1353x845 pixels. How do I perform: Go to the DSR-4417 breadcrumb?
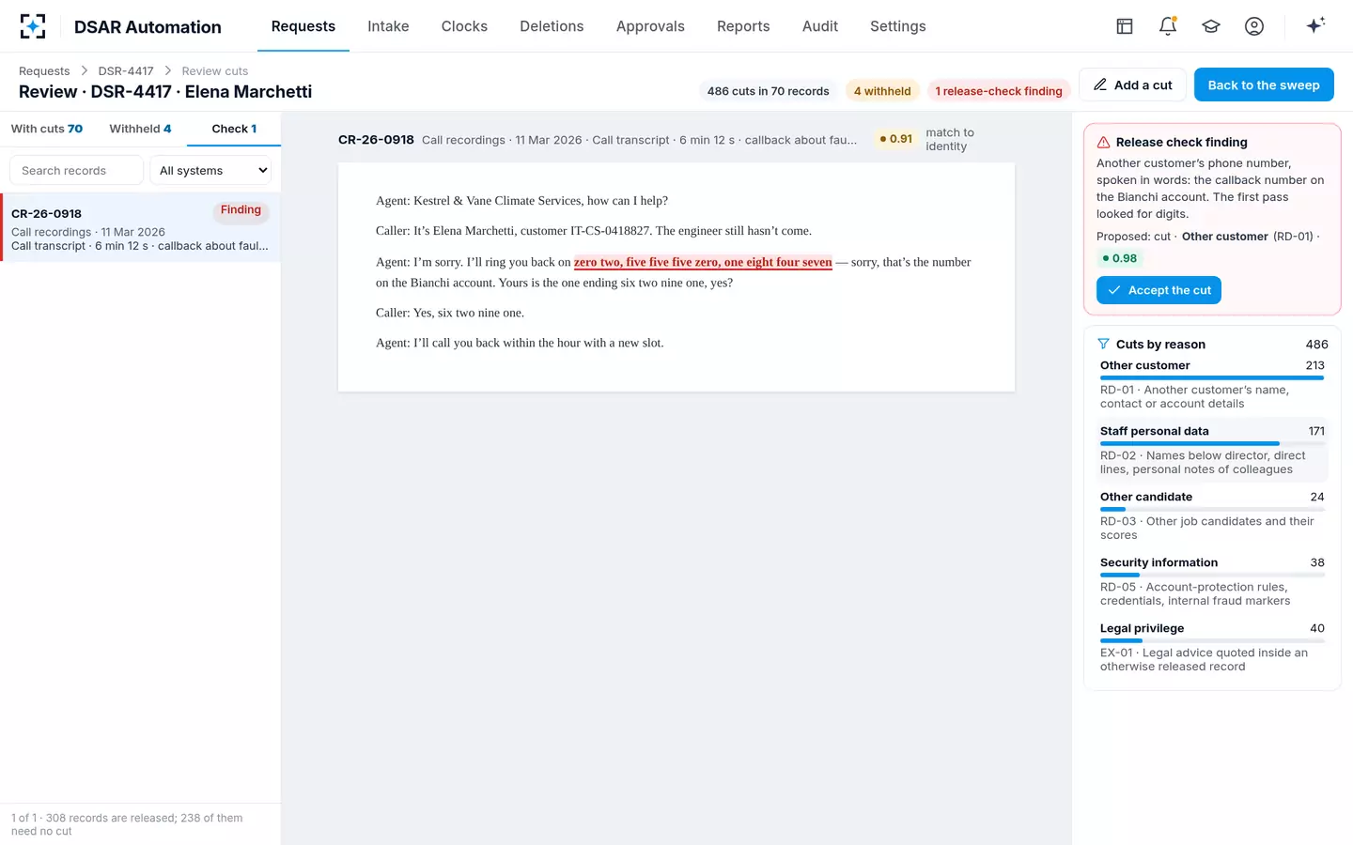coord(126,70)
